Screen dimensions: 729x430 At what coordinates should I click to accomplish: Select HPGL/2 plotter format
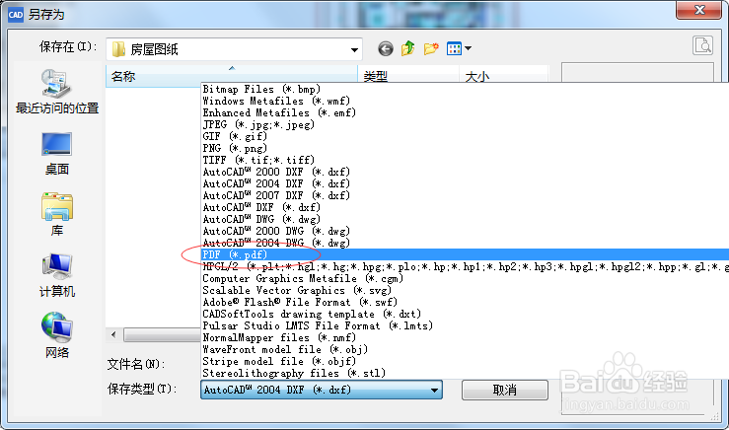pos(465,267)
